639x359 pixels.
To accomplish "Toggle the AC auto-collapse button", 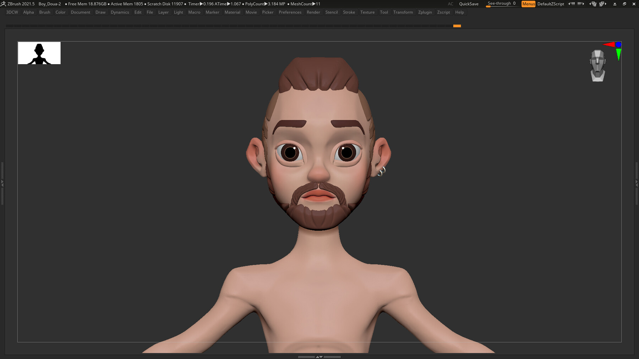I will click(450, 4).
